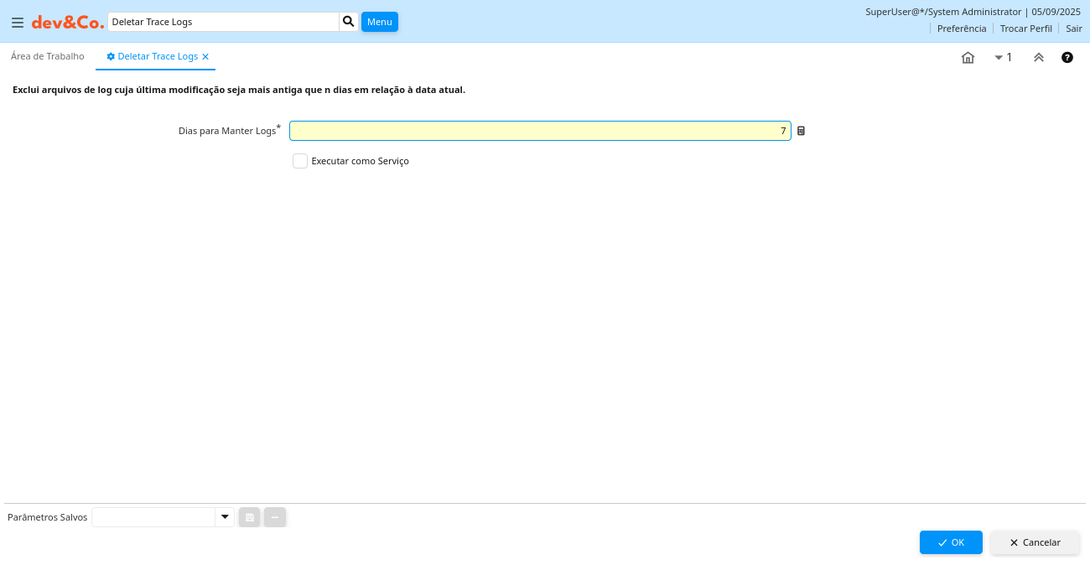Click the magnifier search icon
The width and height of the screenshot is (1090, 565).
[x=349, y=22]
